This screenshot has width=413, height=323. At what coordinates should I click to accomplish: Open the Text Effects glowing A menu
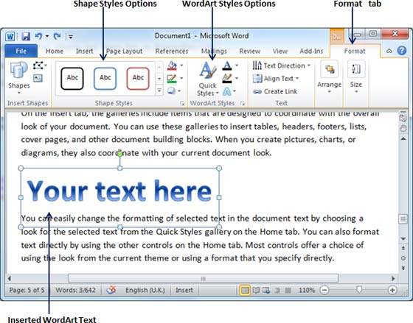(x=229, y=91)
